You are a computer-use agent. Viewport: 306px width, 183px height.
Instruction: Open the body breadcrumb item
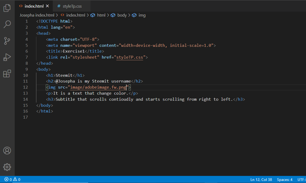[122, 15]
